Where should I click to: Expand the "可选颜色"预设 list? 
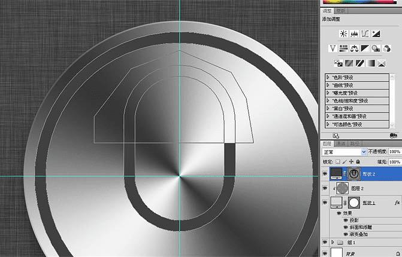[x=328, y=124]
